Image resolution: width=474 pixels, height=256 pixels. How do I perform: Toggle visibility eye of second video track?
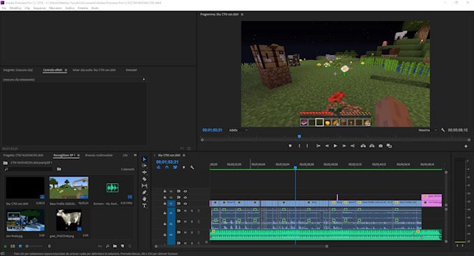[x=185, y=198]
